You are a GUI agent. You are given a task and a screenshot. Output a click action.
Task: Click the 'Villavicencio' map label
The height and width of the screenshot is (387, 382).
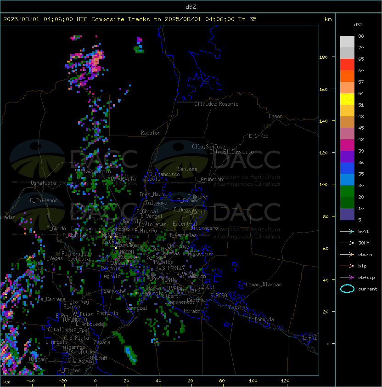93,171
